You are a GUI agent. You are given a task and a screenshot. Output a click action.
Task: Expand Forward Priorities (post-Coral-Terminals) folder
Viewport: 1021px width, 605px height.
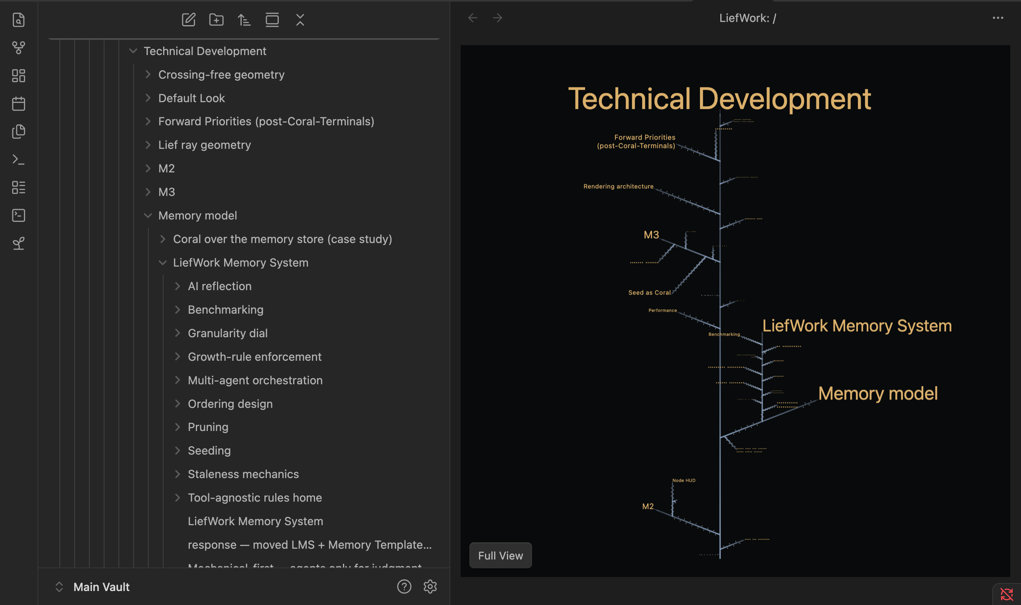pos(148,121)
